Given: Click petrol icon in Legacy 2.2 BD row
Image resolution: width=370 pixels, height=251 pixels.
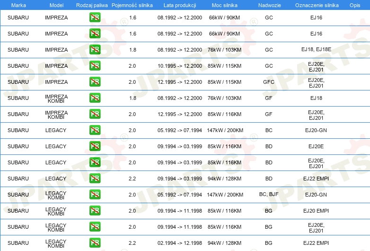Looking at the screenshot, I should [95, 178].
